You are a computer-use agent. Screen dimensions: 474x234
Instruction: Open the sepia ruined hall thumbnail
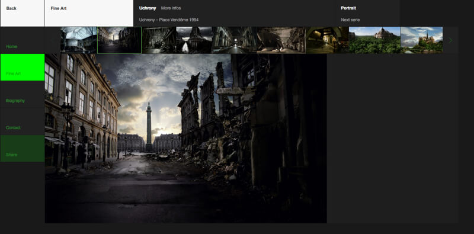pos(281,40)
